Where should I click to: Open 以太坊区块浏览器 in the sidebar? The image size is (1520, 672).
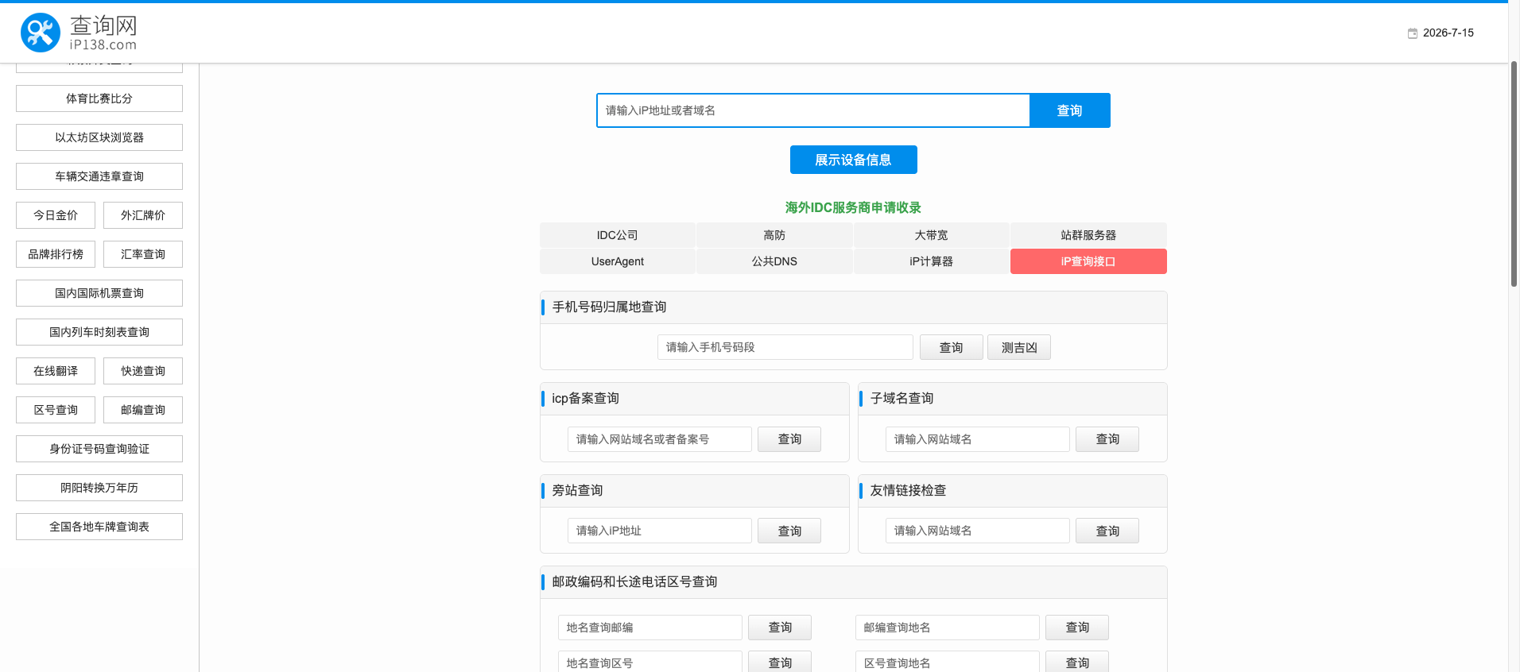(x=99, y=137)
